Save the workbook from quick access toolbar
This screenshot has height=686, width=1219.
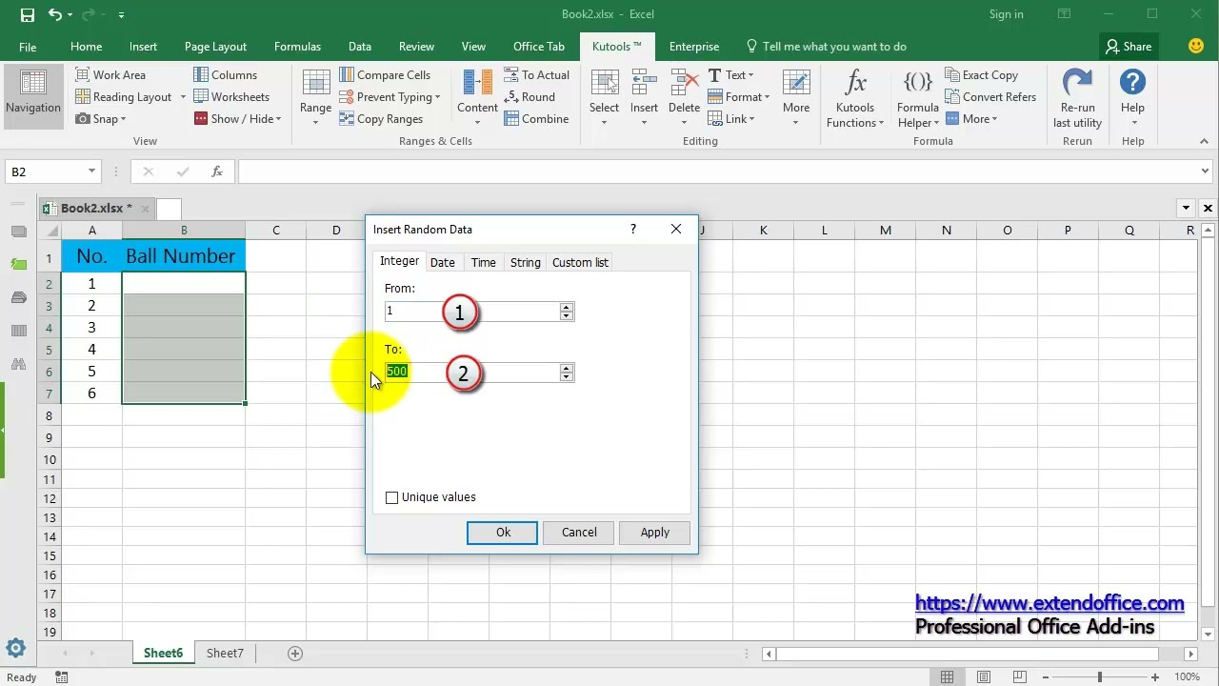[28, 14]
